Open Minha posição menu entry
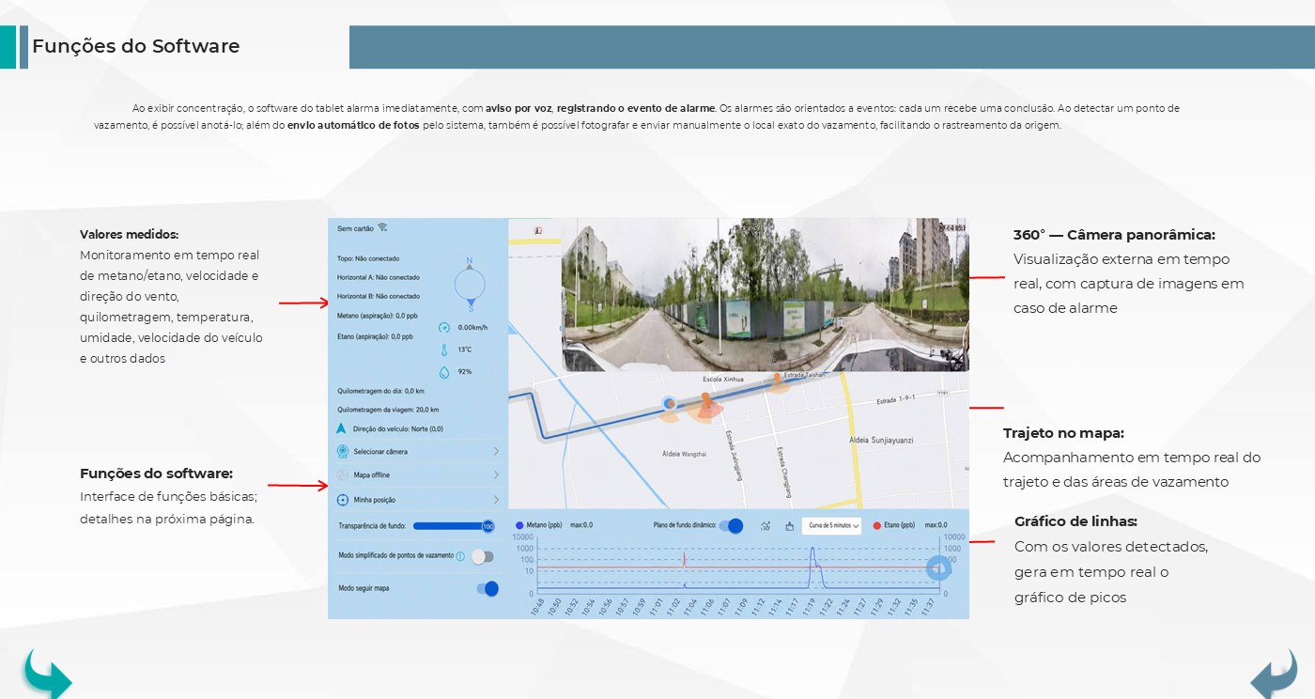This screenshot has height=699, width=1315. point(418,500)
